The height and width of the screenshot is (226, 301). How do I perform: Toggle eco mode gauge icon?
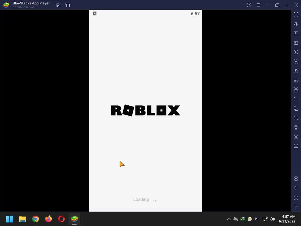(296, 146)
